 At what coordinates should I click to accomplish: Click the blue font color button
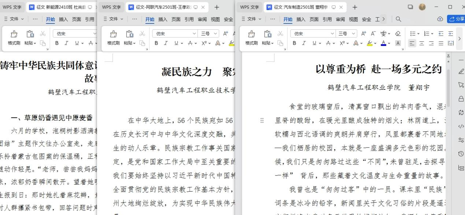pos(383,43)
